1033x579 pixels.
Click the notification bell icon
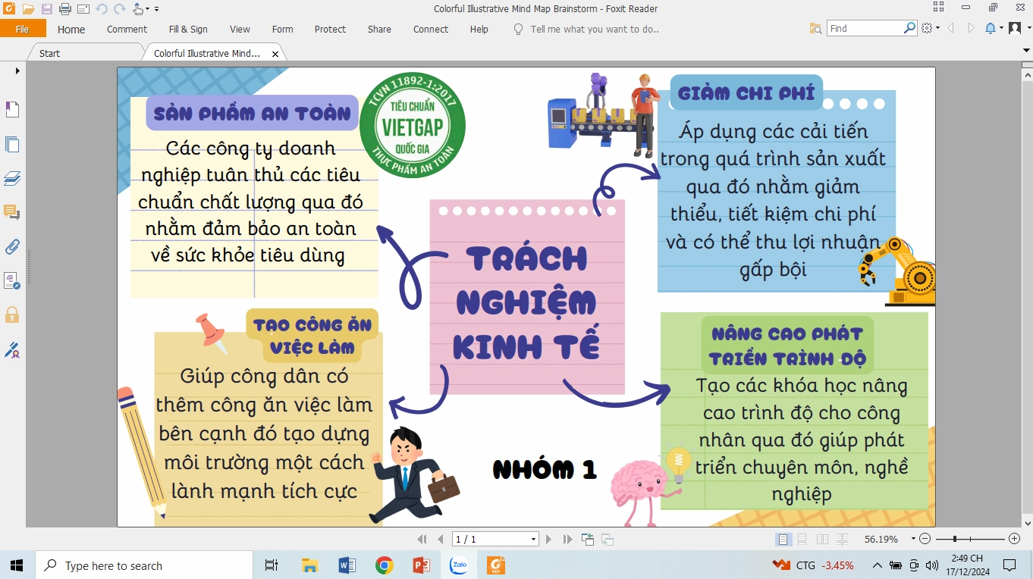click(x=991, y=28)
